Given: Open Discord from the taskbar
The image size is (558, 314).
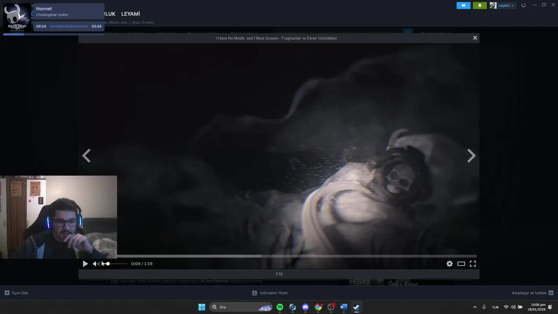Looking at the screenshot, I should 305,307.
